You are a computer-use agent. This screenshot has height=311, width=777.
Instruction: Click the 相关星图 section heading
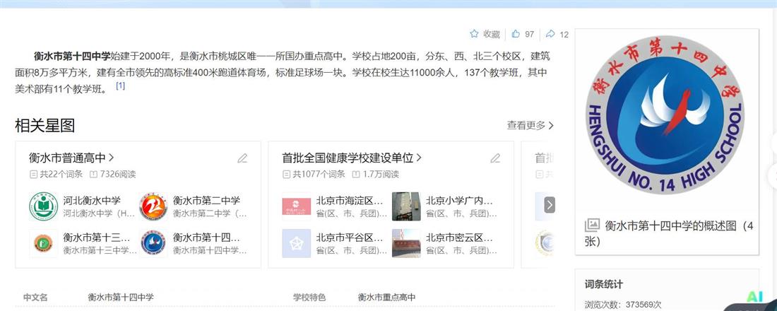(45, 126)
